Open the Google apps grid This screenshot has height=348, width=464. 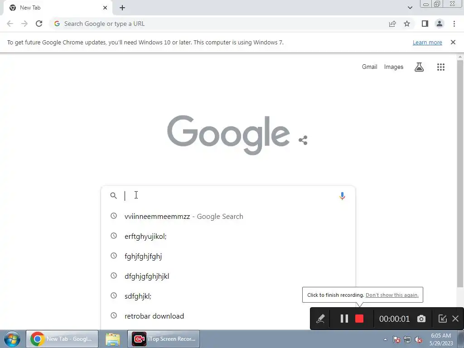pyautogui.click(x=440, y=67)
